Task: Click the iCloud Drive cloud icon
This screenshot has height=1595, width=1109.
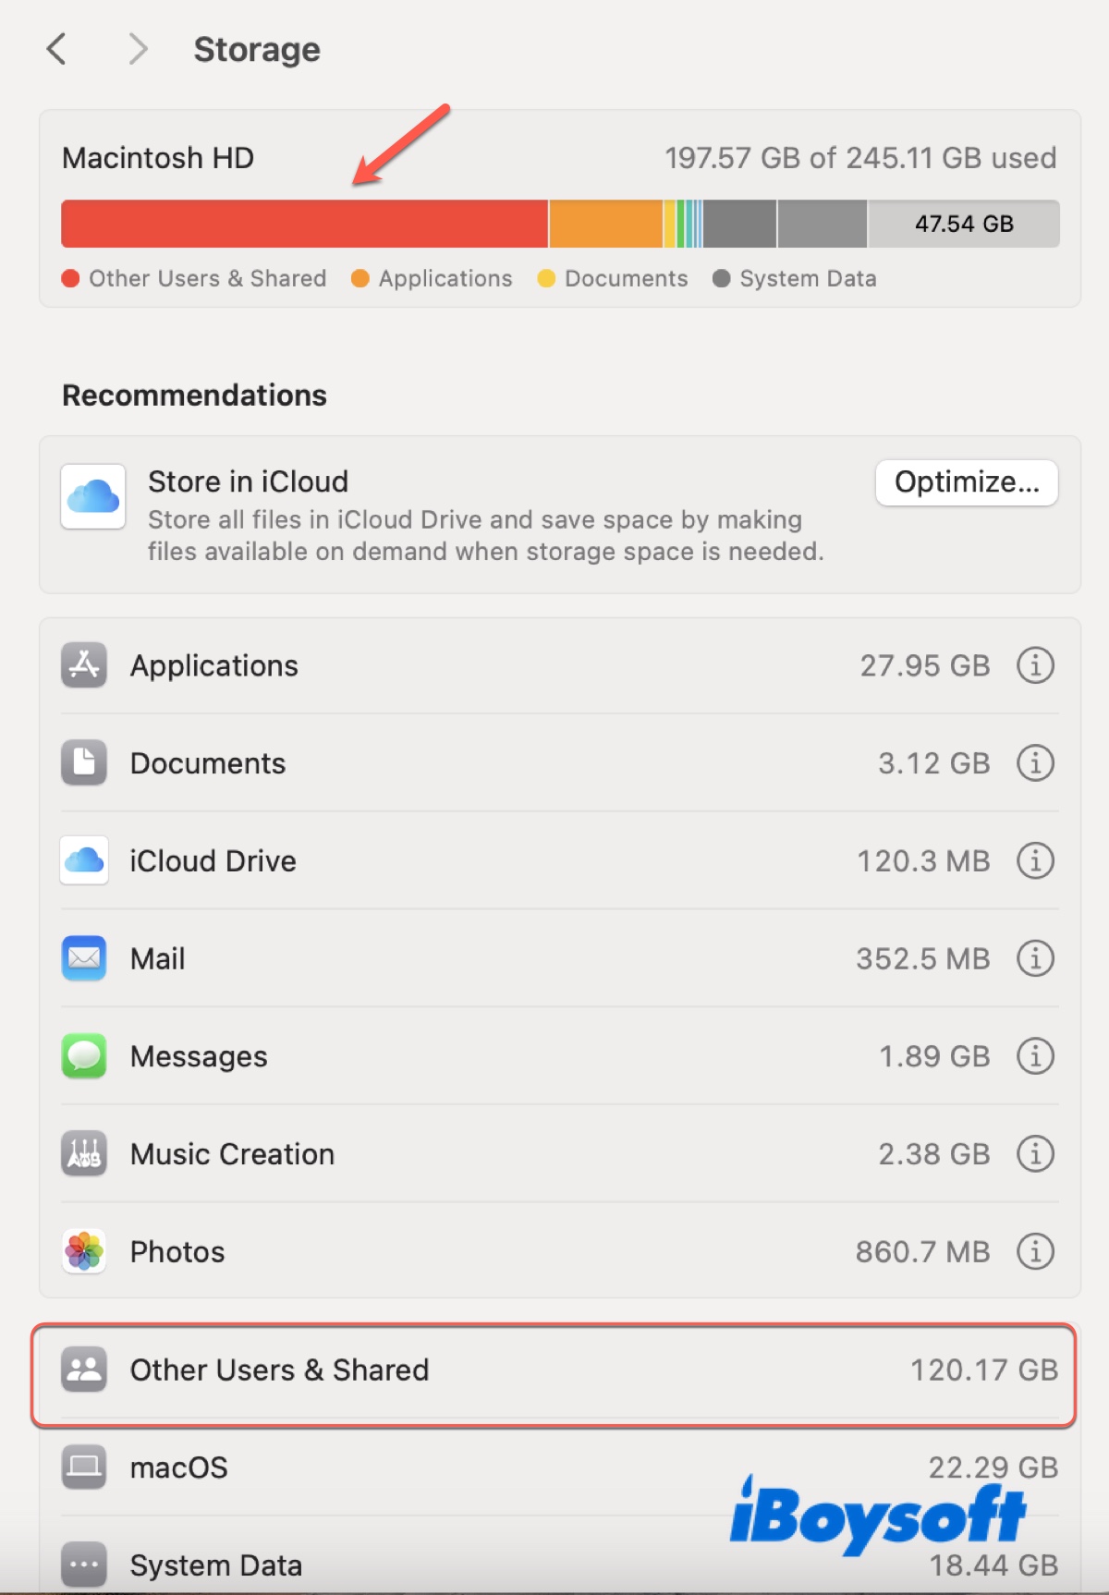Action: click(x=84, y=861)
